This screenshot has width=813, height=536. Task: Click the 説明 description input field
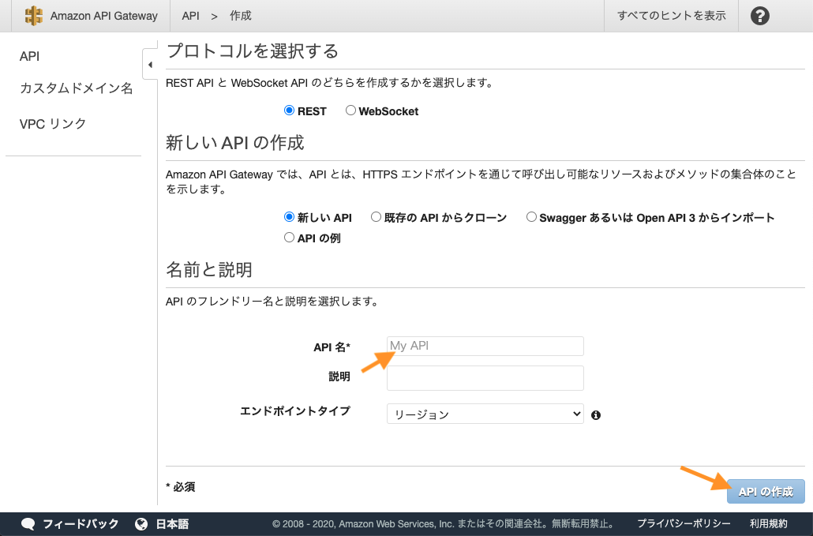(485, 378)
